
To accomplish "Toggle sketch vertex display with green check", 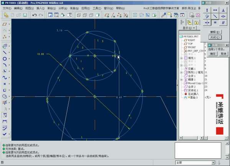I will [x=154, y=15].
